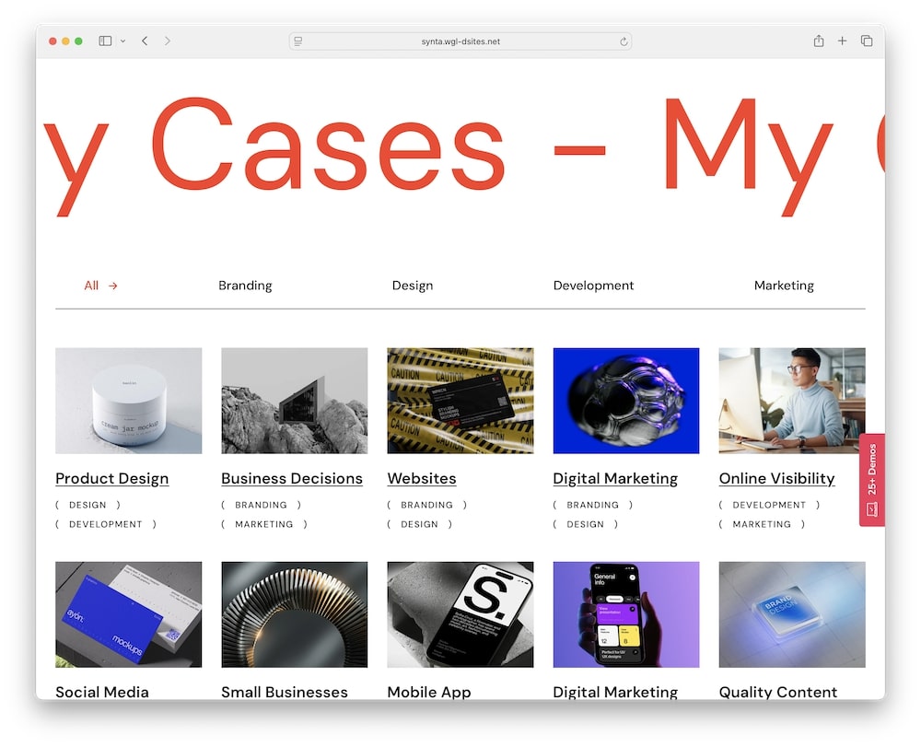Click DESIGN tag under Product Design
921x747 pixels.
tap(87, 505)
